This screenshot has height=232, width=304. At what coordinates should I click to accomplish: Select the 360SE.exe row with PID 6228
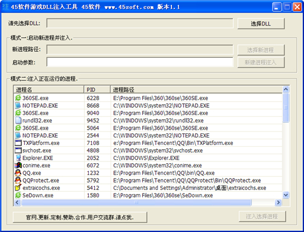(148, 98)
